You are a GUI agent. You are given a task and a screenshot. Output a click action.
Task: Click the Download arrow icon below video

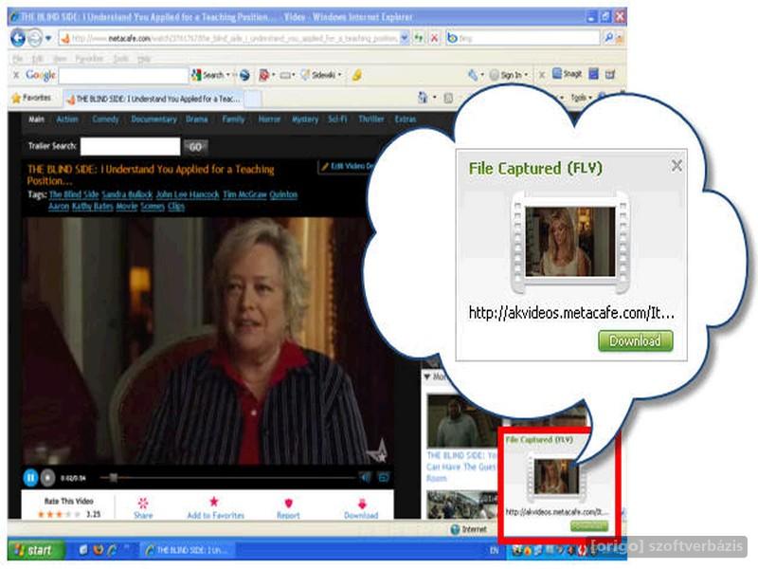point(362,504)
